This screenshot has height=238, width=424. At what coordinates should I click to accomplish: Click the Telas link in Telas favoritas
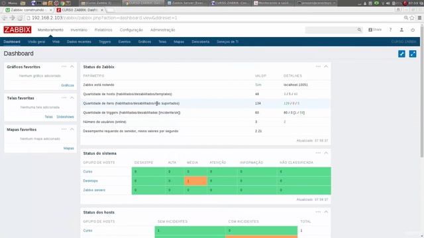(48, 117)
